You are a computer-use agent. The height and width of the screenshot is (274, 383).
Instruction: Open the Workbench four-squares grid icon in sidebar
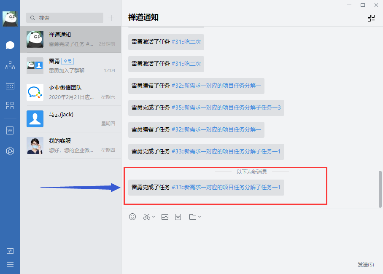coord(10,105)
